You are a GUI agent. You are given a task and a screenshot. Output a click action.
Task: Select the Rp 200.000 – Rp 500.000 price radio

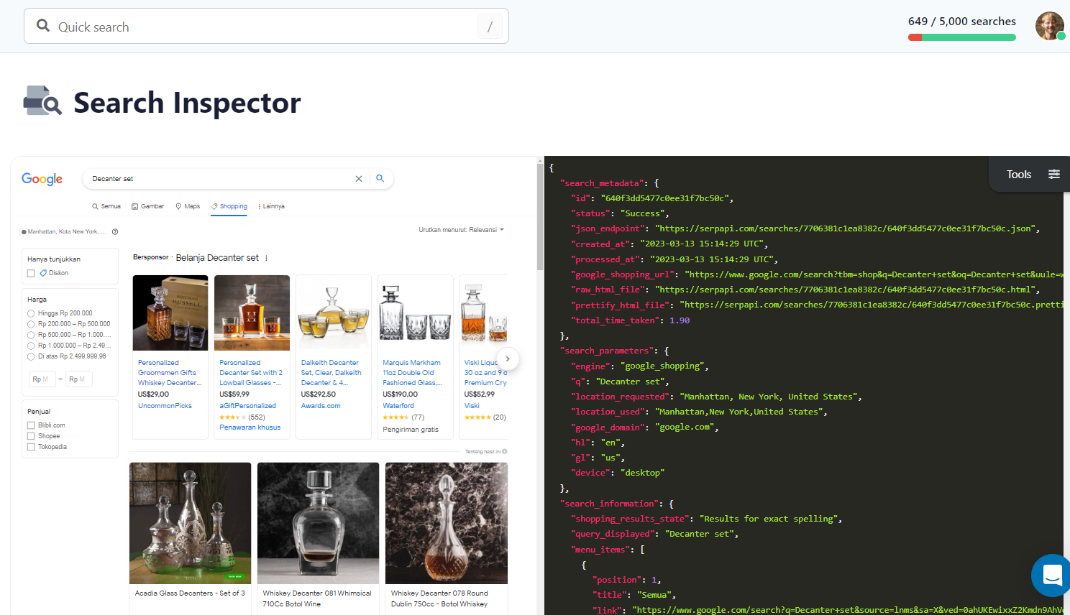point(29,323)
